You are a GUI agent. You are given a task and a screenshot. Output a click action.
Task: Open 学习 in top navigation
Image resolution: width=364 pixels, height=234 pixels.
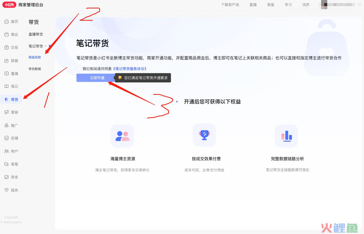(288, 5)
